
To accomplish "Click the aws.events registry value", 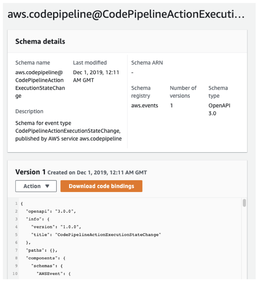I will (x=145, y=105).
